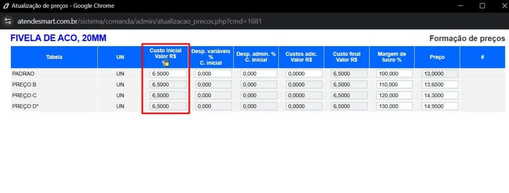Click the UN cell in PREÇO C row
Image resolution: width=509 pixels, height=193 pixels.
[120, 96]
